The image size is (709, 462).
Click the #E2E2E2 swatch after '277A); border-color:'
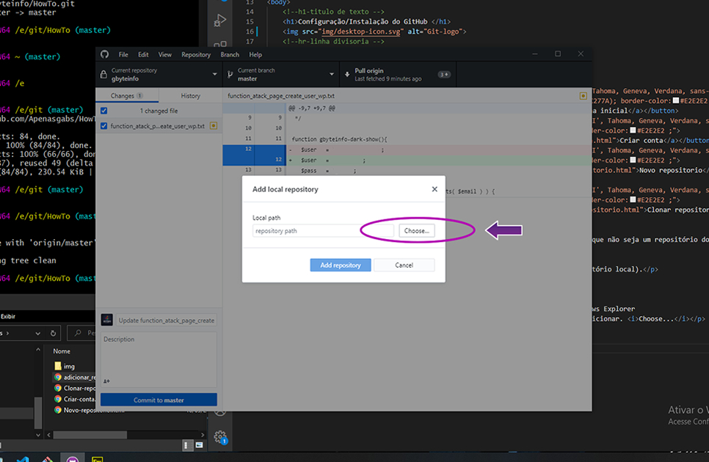[x=676, y=100]
